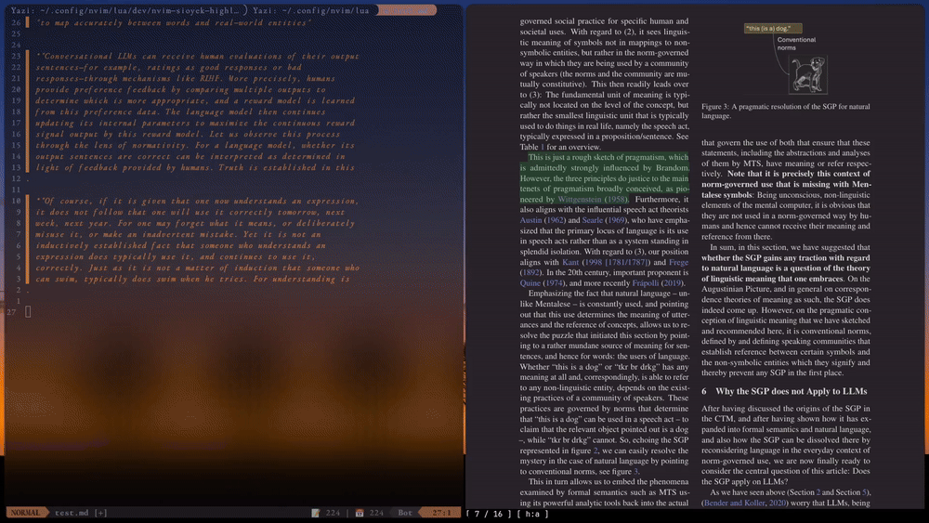Click the green highlighted pragmatism passage in PDF
The width and height of the screenshot is (929, 523).
pyautogui.click(x=605, y=177)
